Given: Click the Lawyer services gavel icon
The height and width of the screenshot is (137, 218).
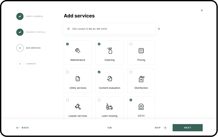Looking at the screenshot, I should [78, 106].
